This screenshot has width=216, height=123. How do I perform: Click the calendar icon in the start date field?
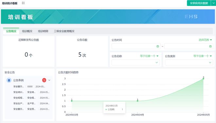coord(158,47)
